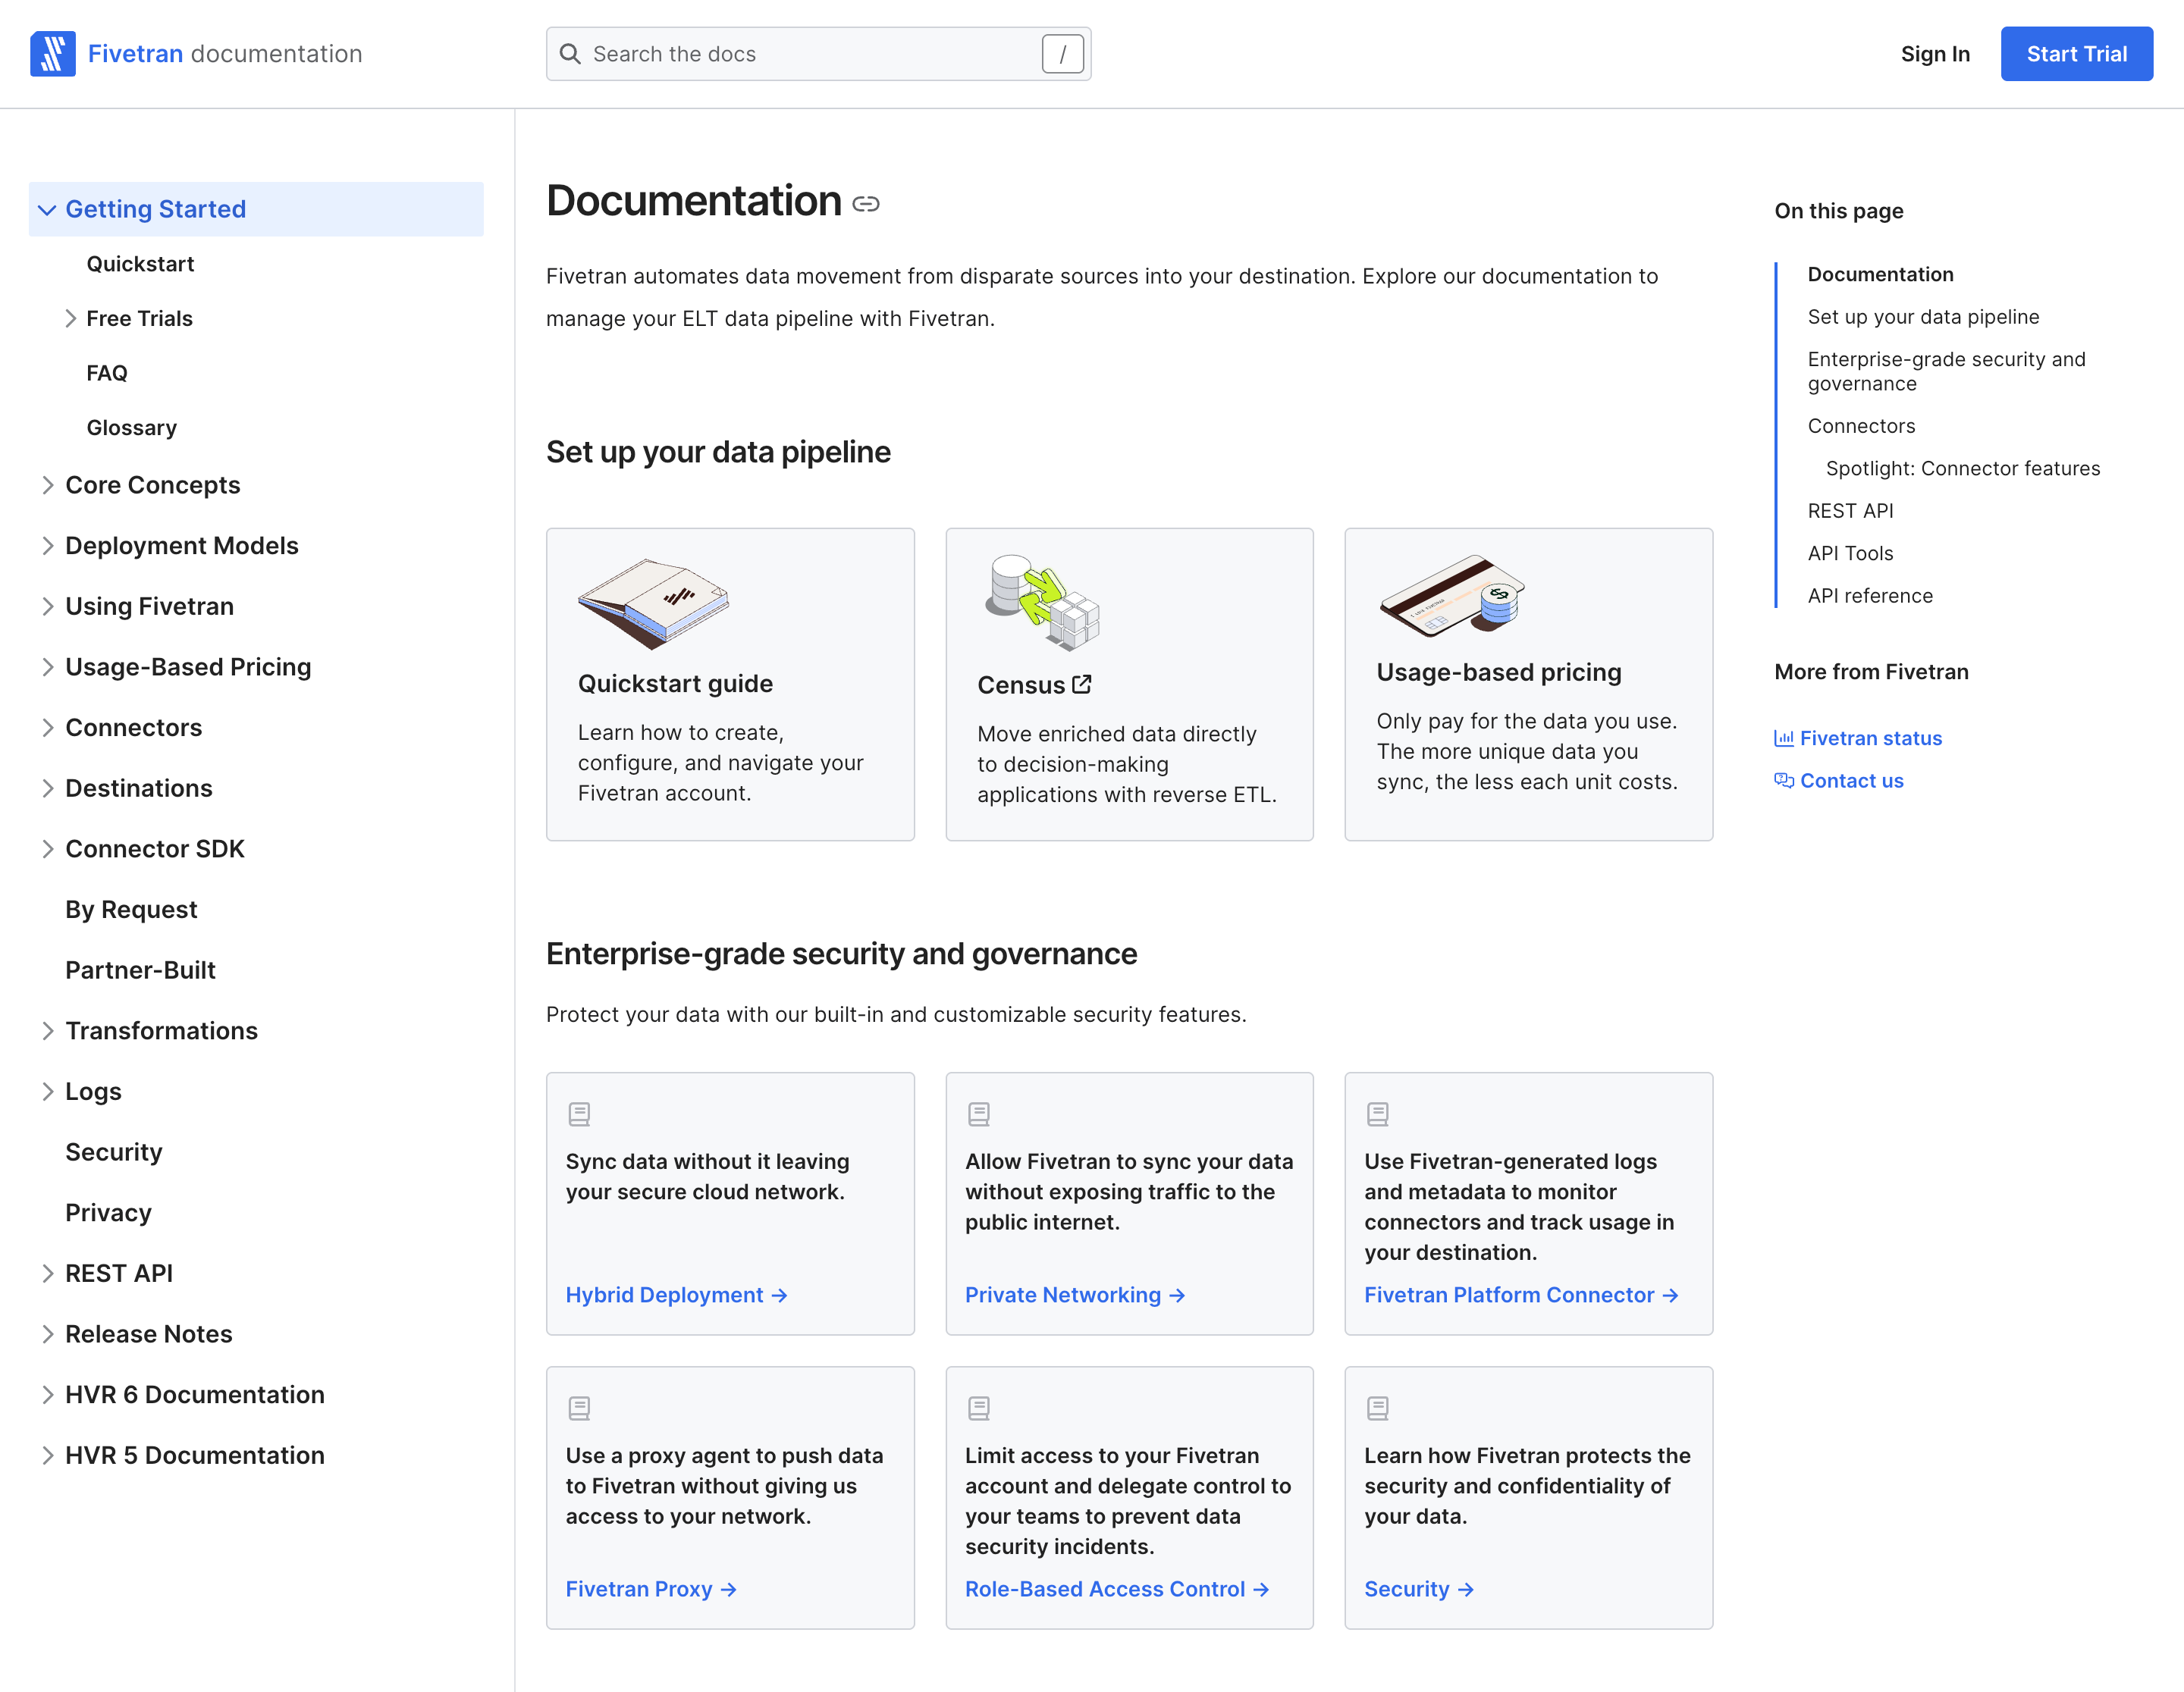Click the Fivetran documentation home title
The image size is (2184, 1692).
coord(225,54)
